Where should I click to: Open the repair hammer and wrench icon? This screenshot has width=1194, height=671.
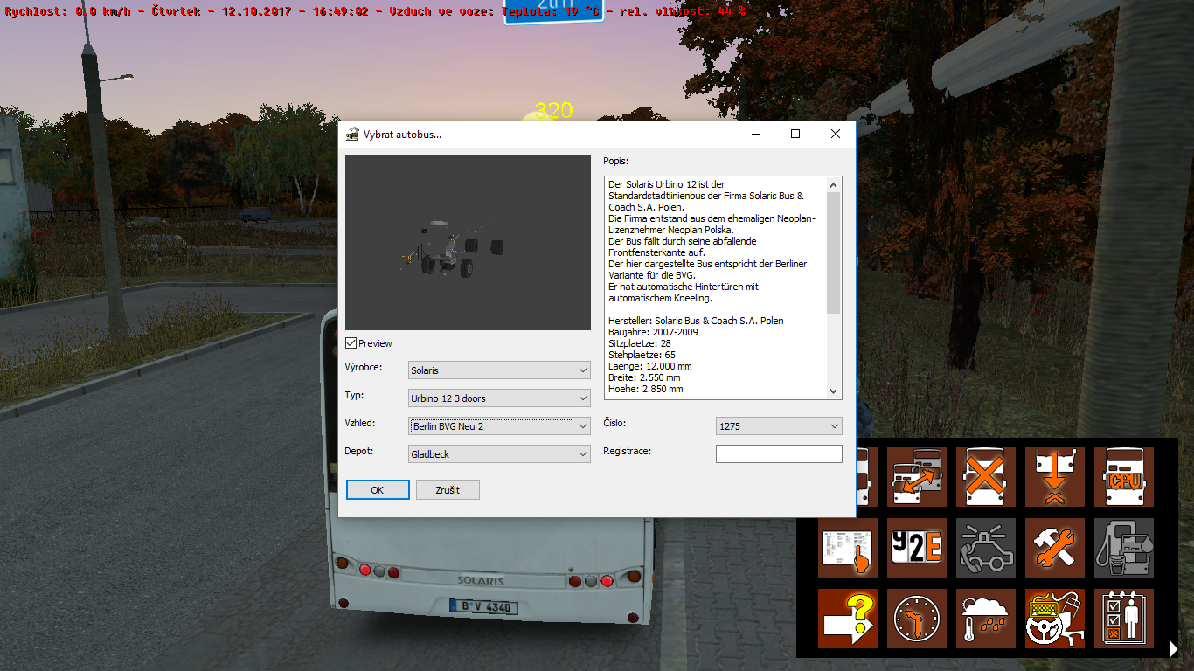tap(1054, 548)
